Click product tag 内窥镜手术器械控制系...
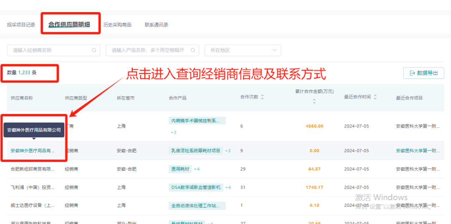The image size is (451, 224). pyautogui.click(x=197, y=121)
